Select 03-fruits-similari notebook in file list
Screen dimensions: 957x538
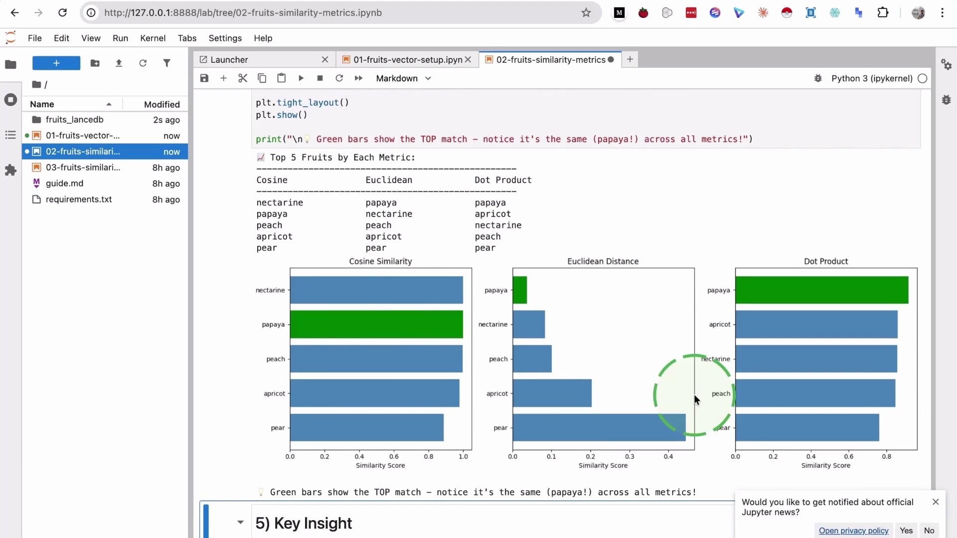(x=105, y=167)
